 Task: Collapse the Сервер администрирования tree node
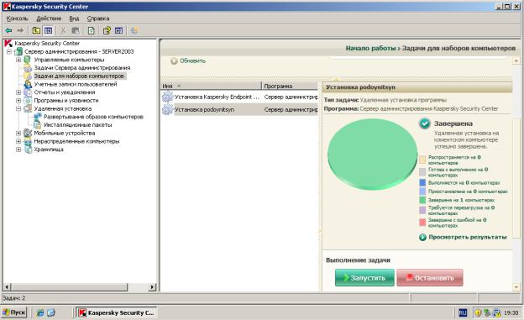(x=9, y=51)
